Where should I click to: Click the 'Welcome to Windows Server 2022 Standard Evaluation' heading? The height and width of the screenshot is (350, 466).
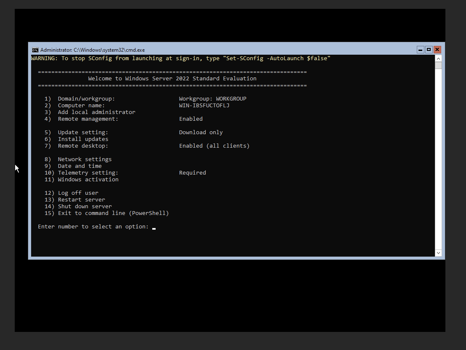coord(172,79)
